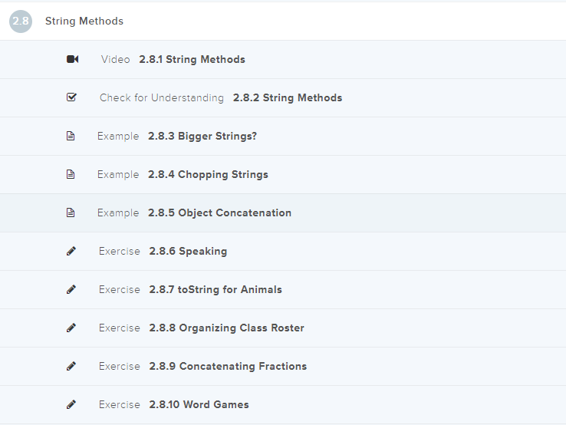Click the check mark icon for 2.8.2

tap(71, 98)
